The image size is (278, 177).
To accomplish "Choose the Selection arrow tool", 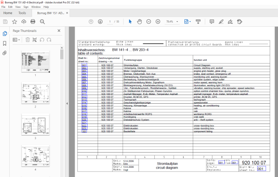I will pyautogui.click(x=130, y=22).
